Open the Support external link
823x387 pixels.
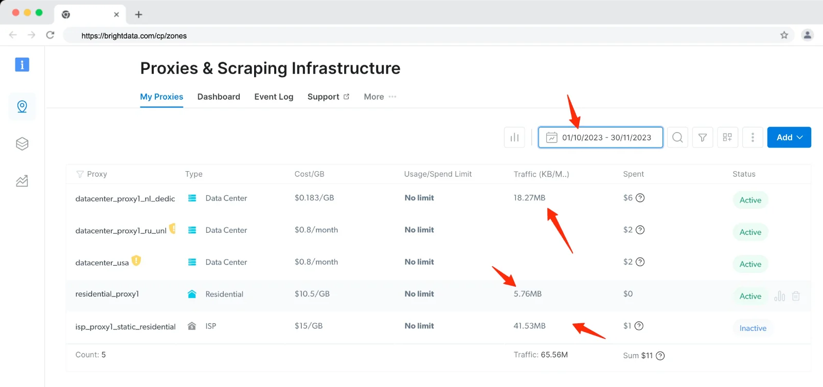328,97
